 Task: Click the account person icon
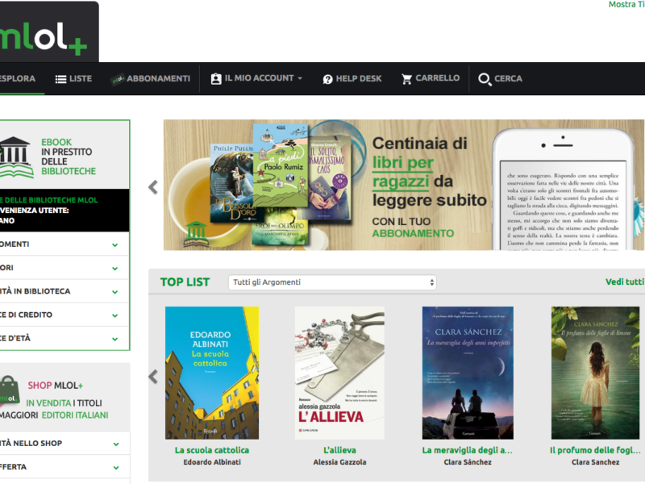point(216,79)
